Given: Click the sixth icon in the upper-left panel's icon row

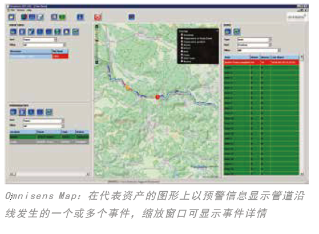Looking at the screenshot, I should pos(58,32).
